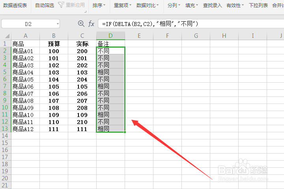
Task: Click the actual cell with 200
Action: (x=82, y=51)
